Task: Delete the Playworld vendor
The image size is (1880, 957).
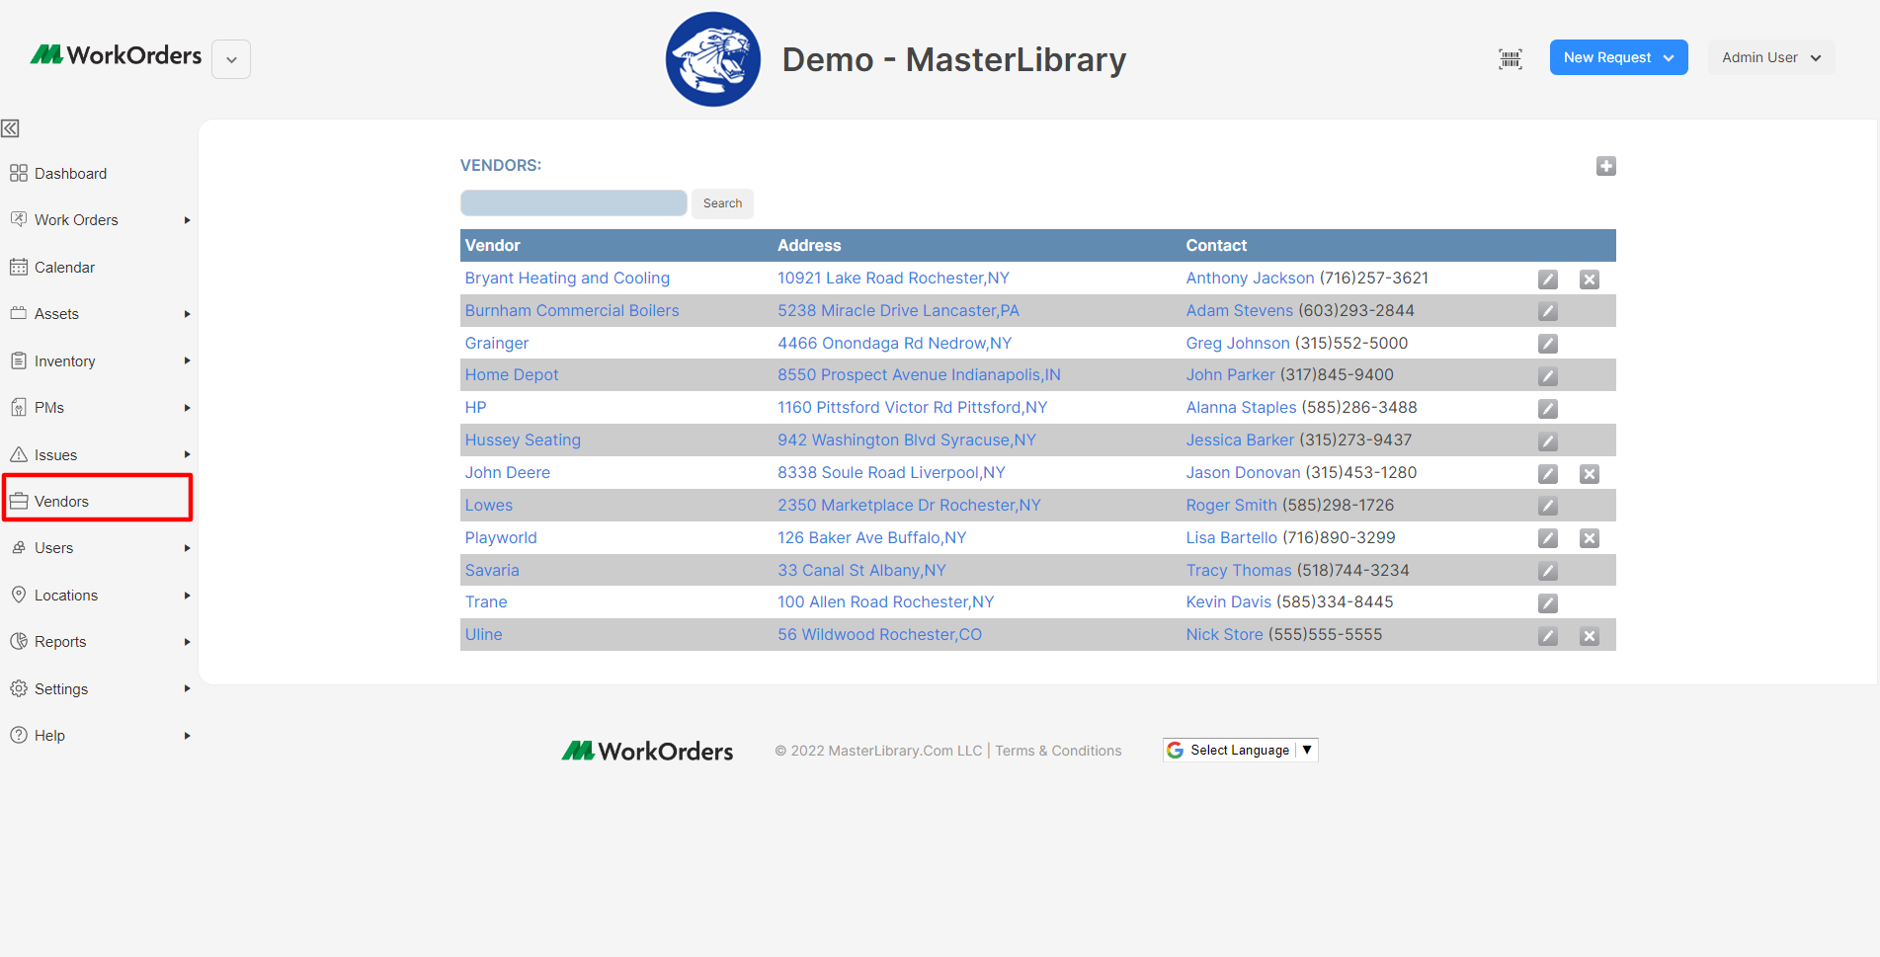Action: (x=1589, y=538)
